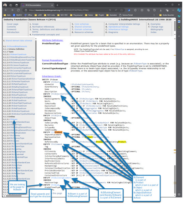
Task: Open Change logs annex
Action: click(x=157, y=27)
